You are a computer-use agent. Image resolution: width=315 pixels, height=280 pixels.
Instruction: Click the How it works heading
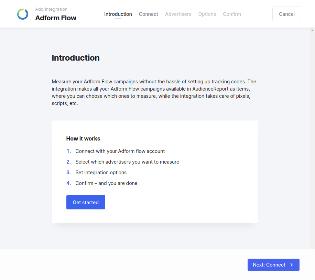coord(83,138)
